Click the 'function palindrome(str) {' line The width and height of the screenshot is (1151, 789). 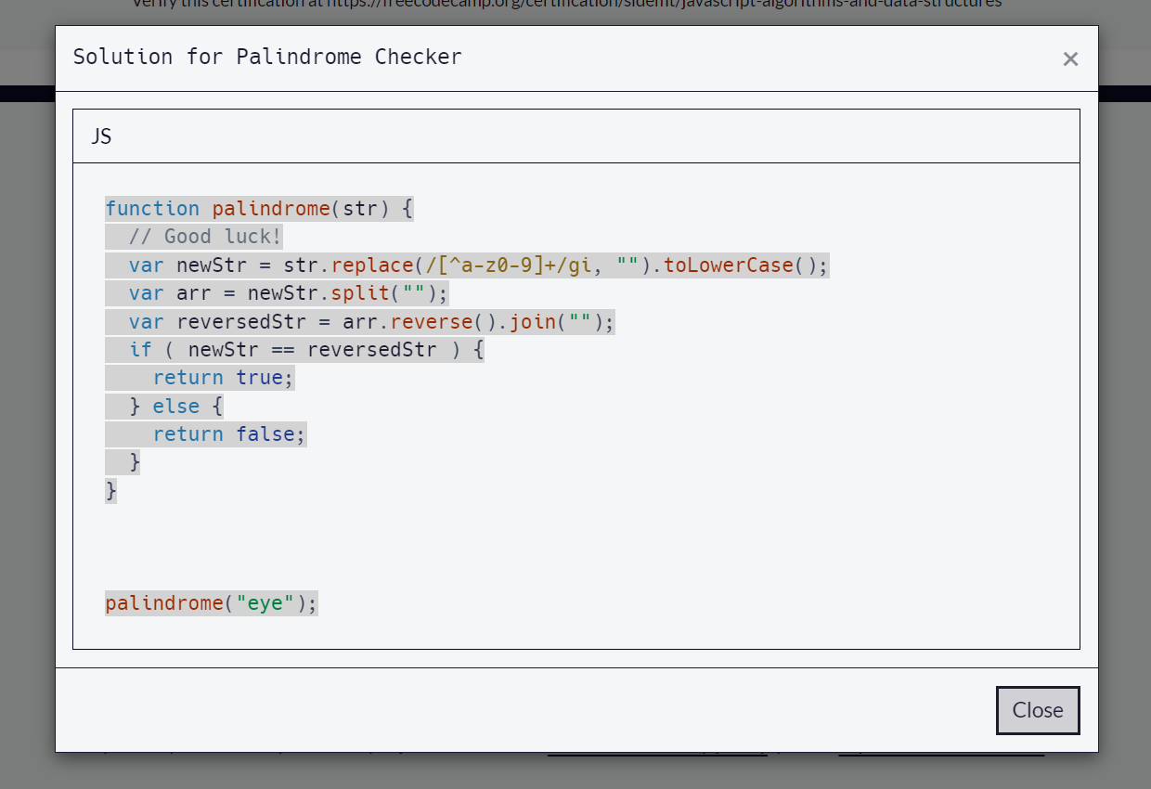click(259, 209)
